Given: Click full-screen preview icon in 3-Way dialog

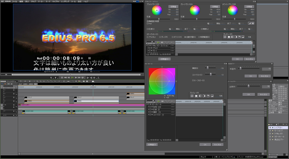Looking at the screenshot, I should [x=229, y=37].
